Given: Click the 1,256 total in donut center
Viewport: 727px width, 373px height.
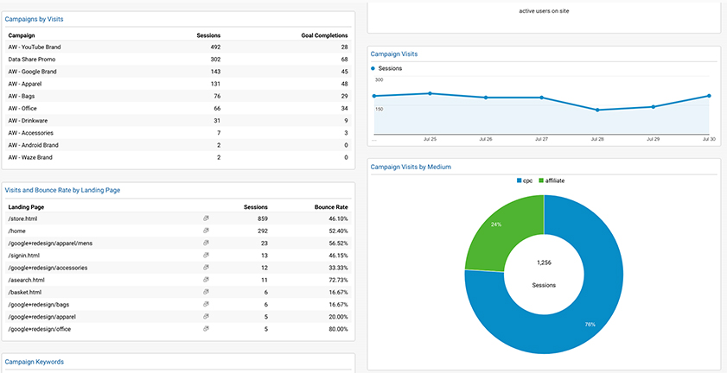Looking at the screenshot, I should click(544, 262).
